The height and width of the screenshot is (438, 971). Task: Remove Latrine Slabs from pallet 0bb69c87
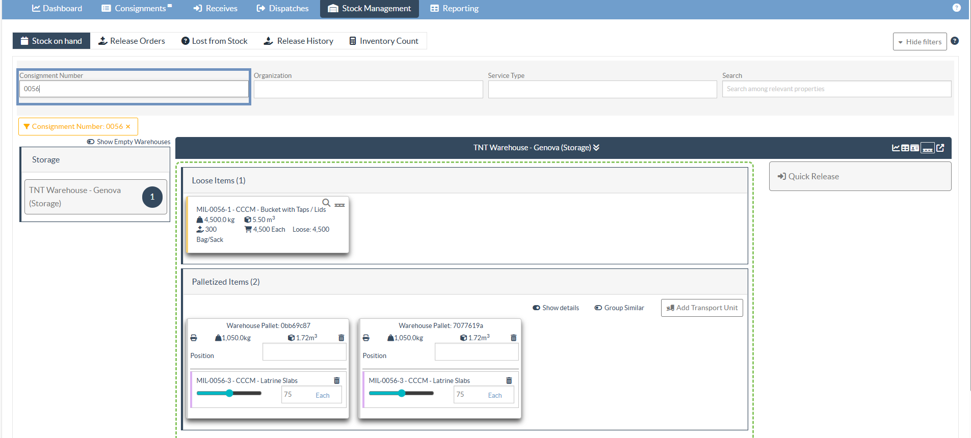pyautogui.click(x=336, y=380)
